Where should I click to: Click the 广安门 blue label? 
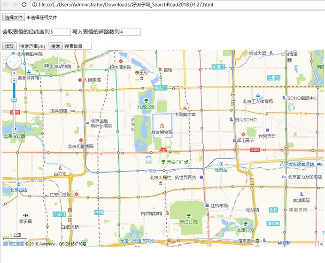tap(59, 214)
